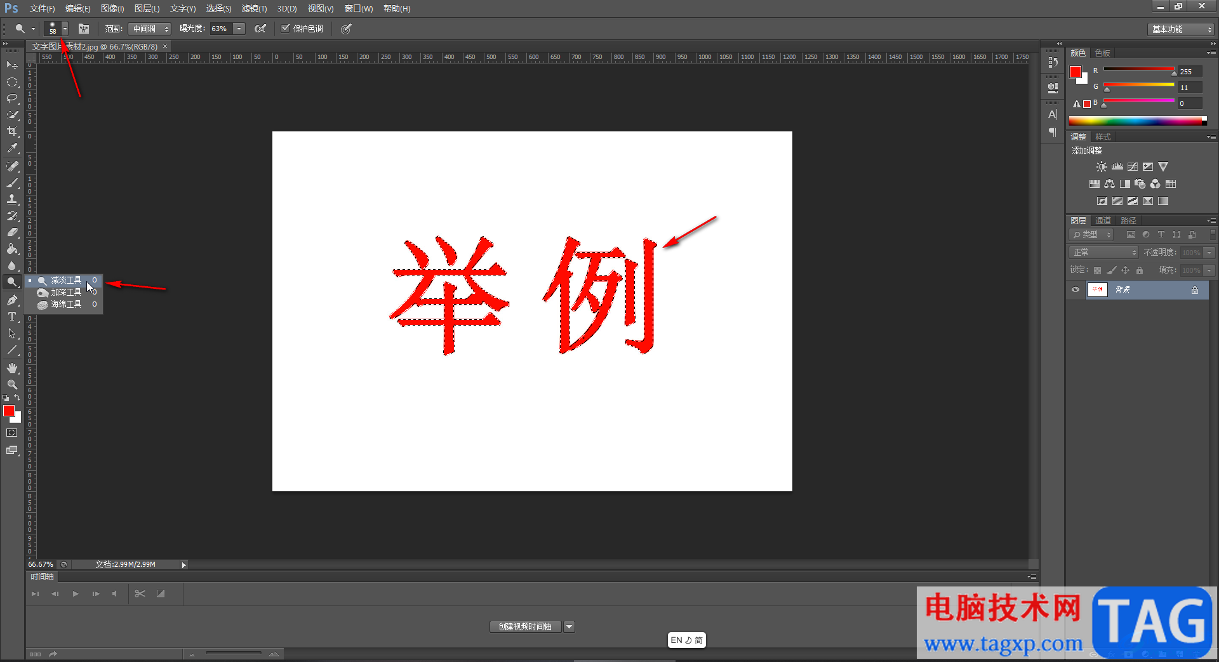The image size is (1219, 662).
Task: Select the Clone Stamp tool
Action: pyautogui.click(x=12, y=199)
